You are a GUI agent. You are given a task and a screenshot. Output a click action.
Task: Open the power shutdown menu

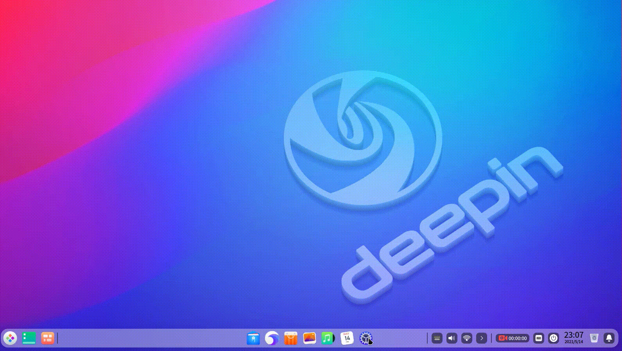point(554,338)
